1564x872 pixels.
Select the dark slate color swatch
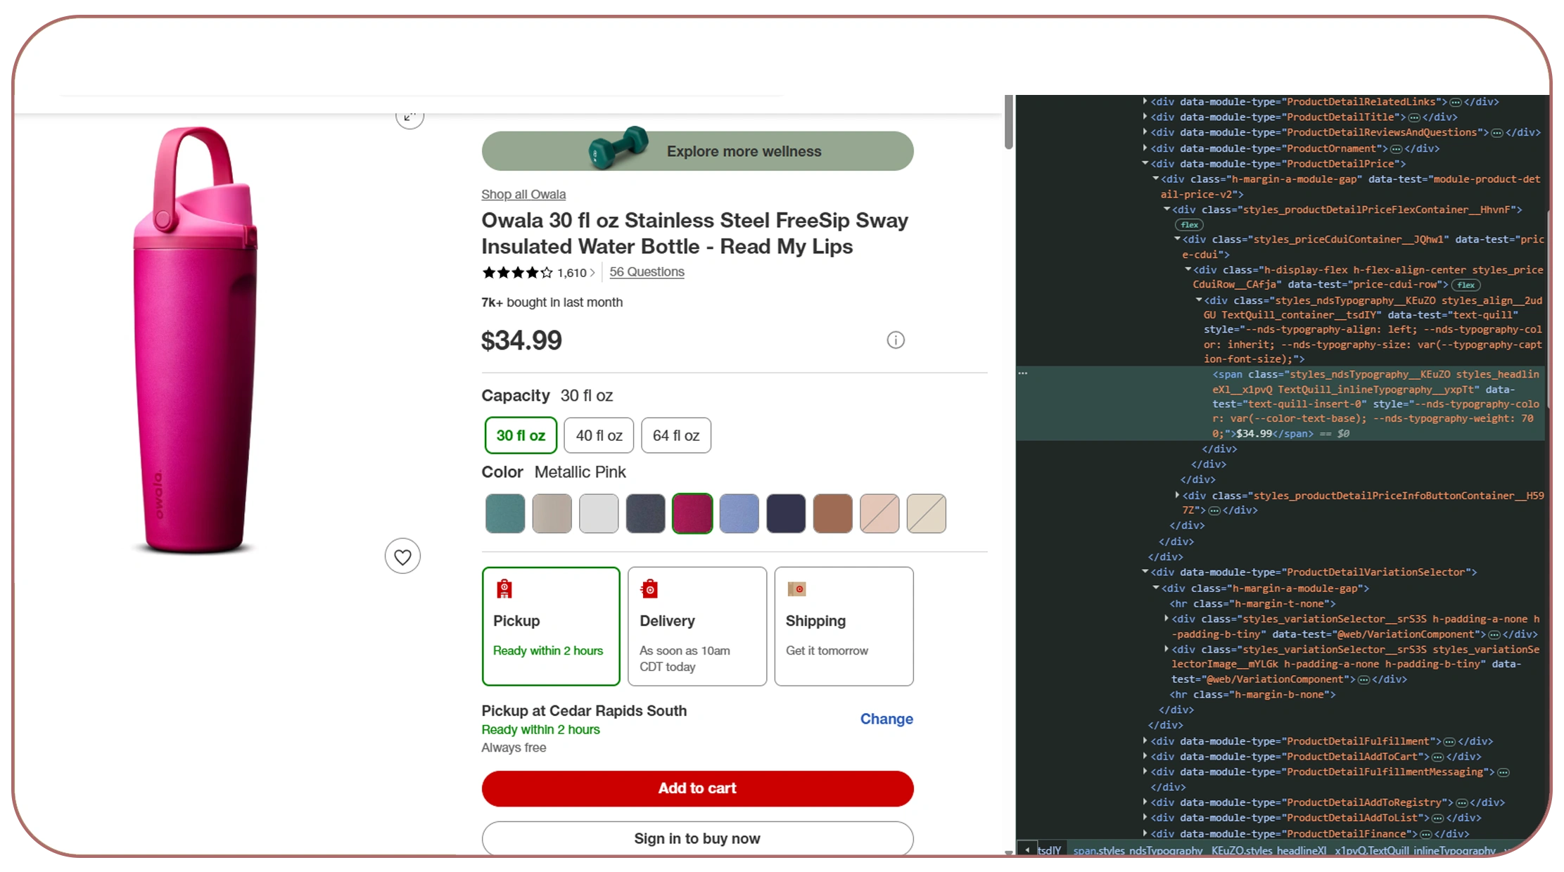click(x=645, y=514)
